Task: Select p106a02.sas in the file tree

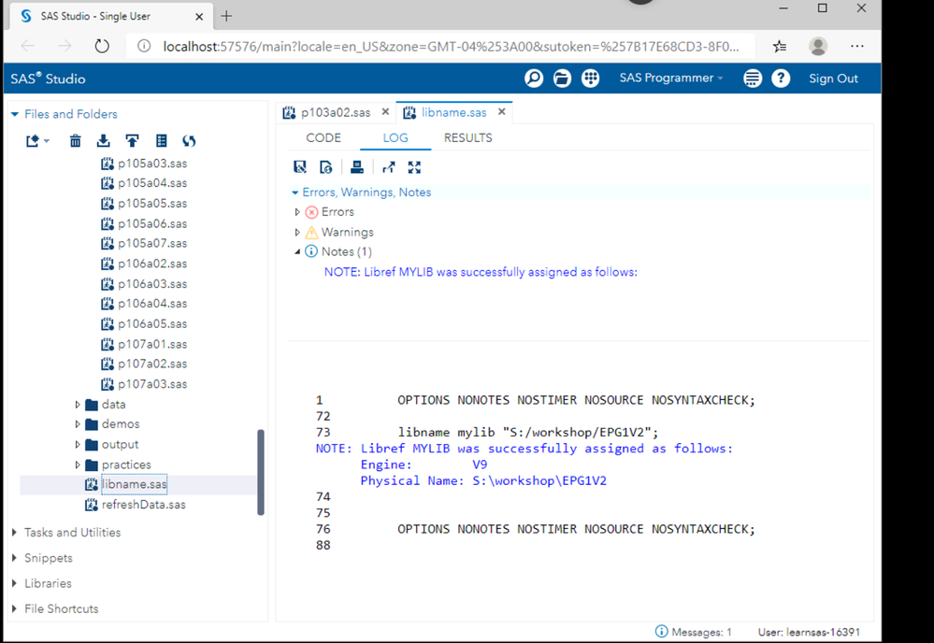Action: coord(152,264)
